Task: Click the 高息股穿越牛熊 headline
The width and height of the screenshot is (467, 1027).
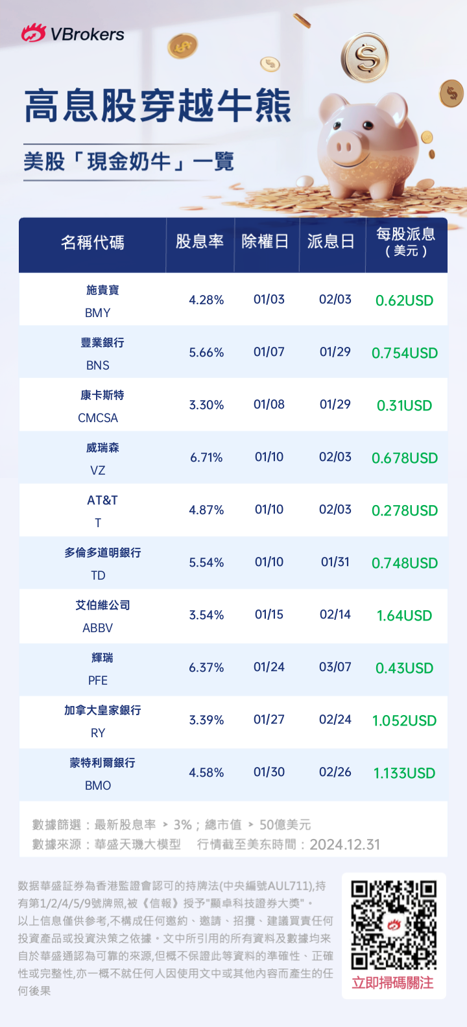Action: tap(158, 106)
